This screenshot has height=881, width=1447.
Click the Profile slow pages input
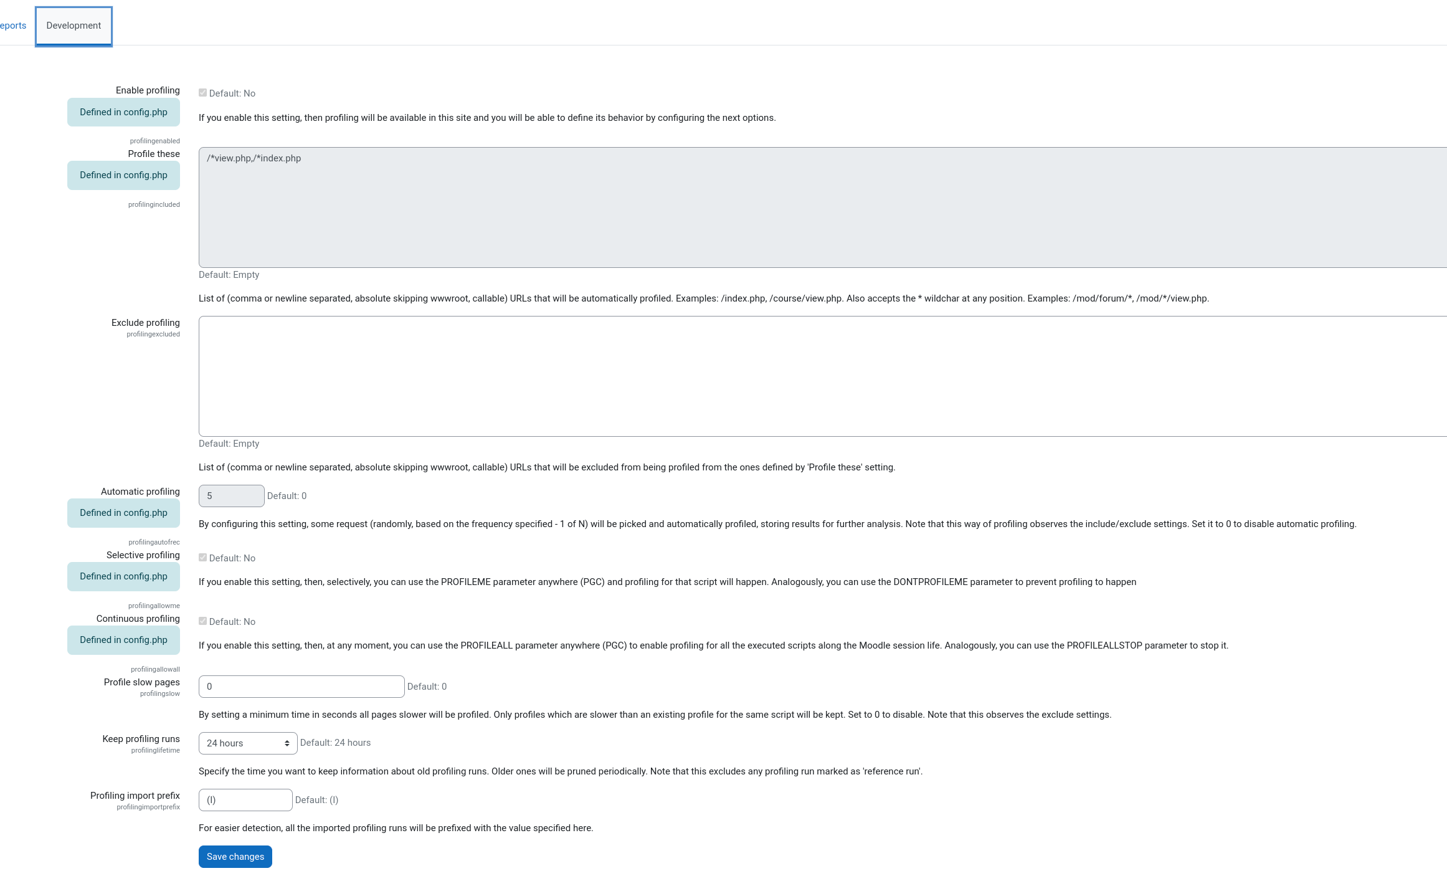tap(301, 687)
